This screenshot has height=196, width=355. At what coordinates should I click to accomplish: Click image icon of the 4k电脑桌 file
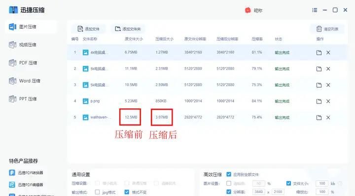click(85, 53)
